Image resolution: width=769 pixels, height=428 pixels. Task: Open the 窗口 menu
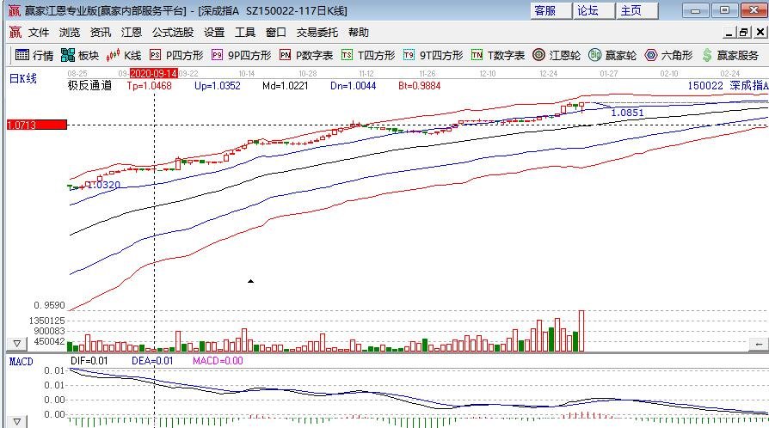(x=275, y=33)
